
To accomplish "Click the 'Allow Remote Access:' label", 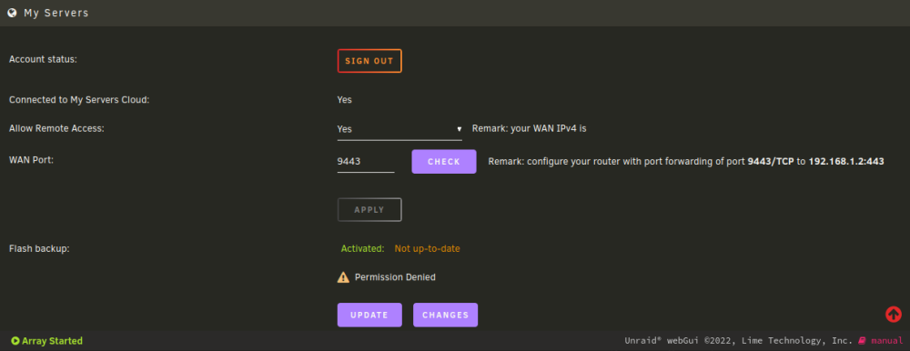I will pyautogui.click(x=56, y=129).
